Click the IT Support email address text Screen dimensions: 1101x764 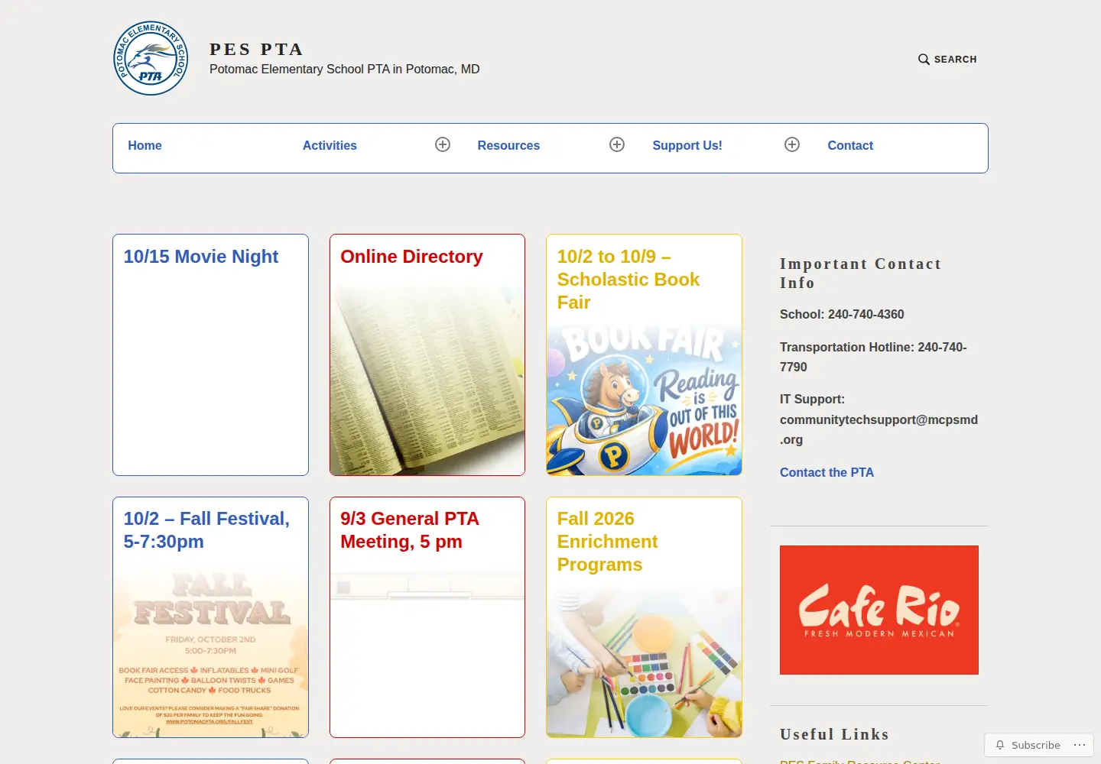pyautogui.click(x=879, y=429)
